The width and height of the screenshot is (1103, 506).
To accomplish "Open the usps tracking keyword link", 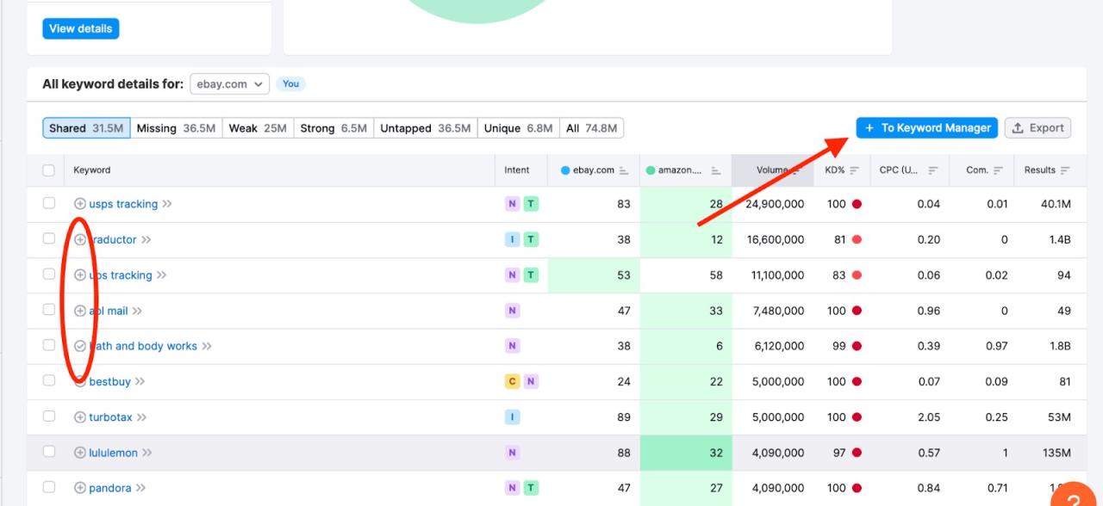I will click(x=123, y=204).
